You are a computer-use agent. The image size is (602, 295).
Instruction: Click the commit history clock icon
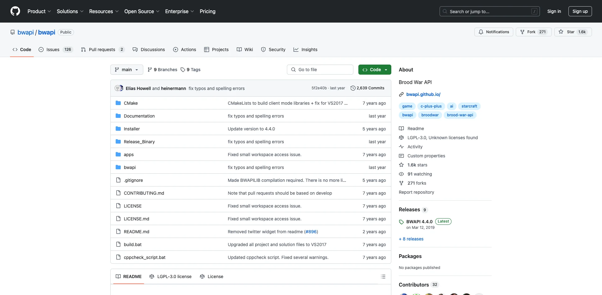tap(353, 88)
